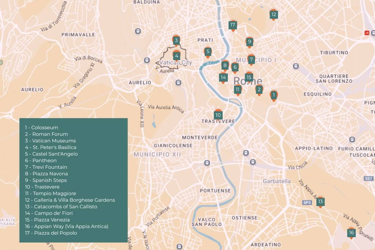375x250 pixels.
Task: Click the 'Vatican City' map label
Action: pyautogui.click(x=176, y=63)
